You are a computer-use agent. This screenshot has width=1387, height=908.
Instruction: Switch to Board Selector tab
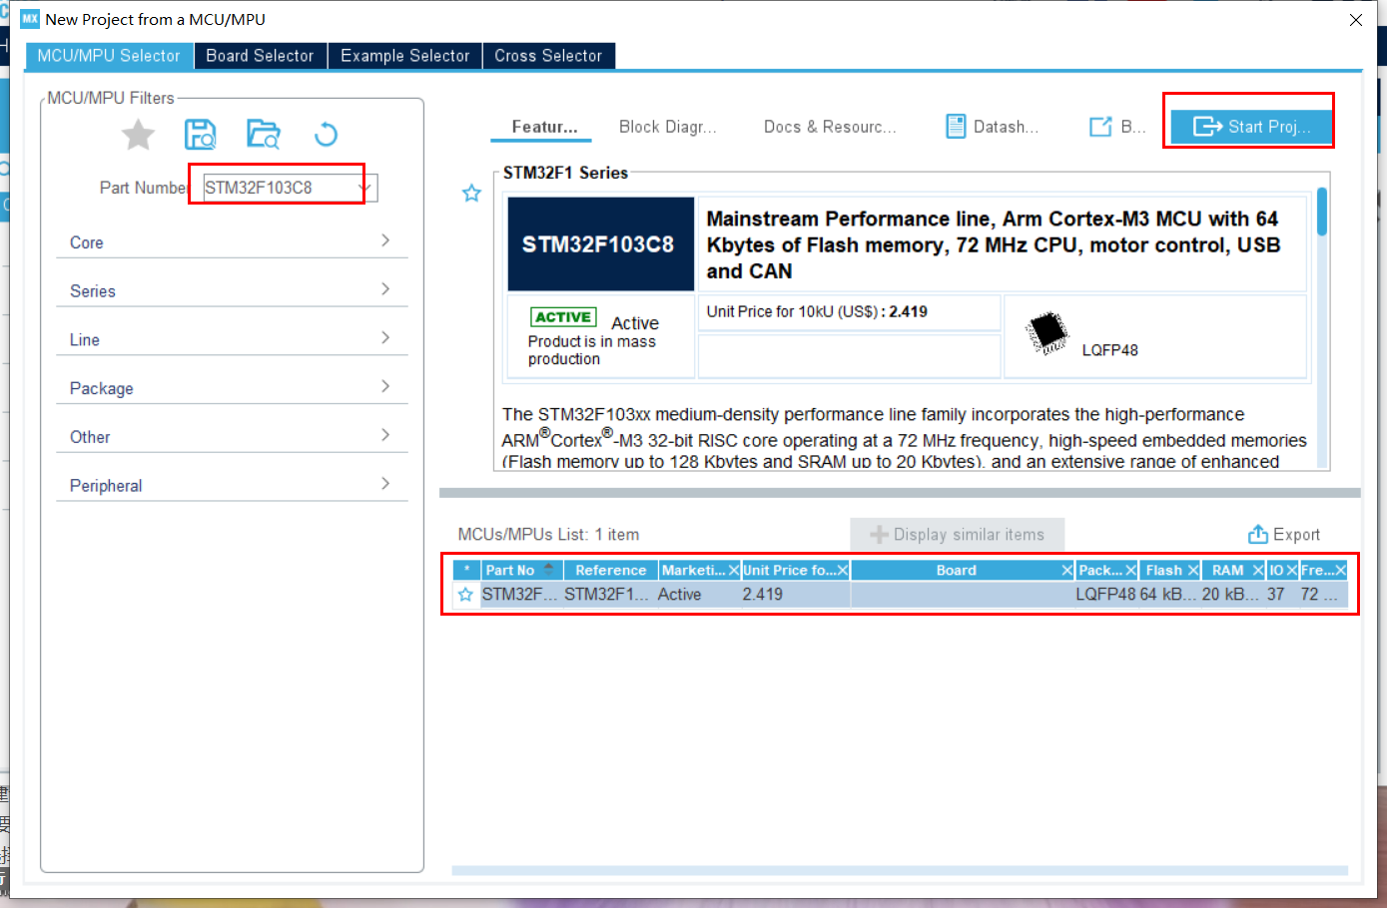click(x=260, y=56)
